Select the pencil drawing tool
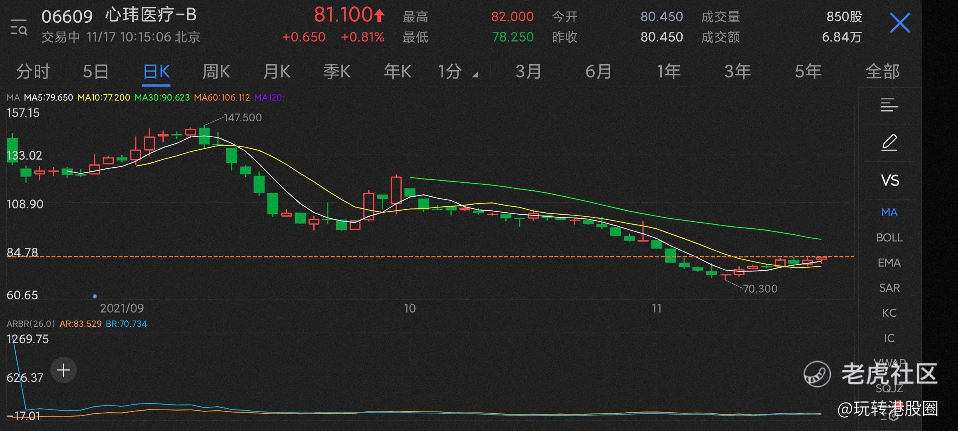The height and width of the screenshot is (431, 958). pyautogui.click(x=889, y=143)
